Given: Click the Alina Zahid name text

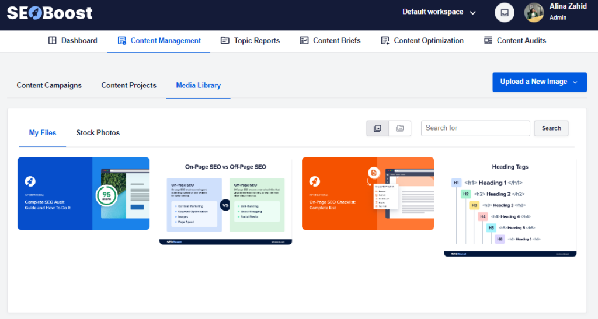Looking at the screenshot, I should 568,6.
